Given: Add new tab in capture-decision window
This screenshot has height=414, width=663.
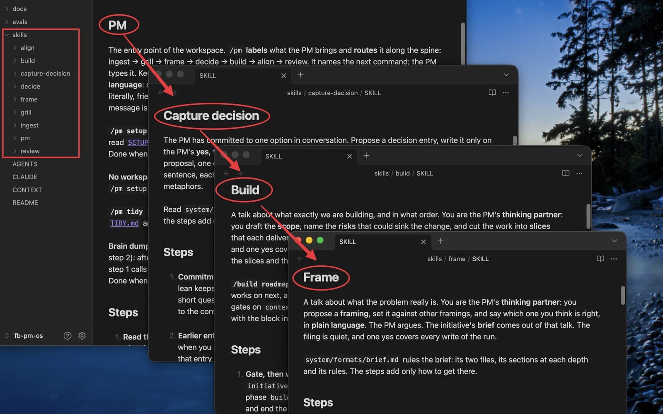Looking at the screenshot, I should pyautogui.click(x=300, y=75).
